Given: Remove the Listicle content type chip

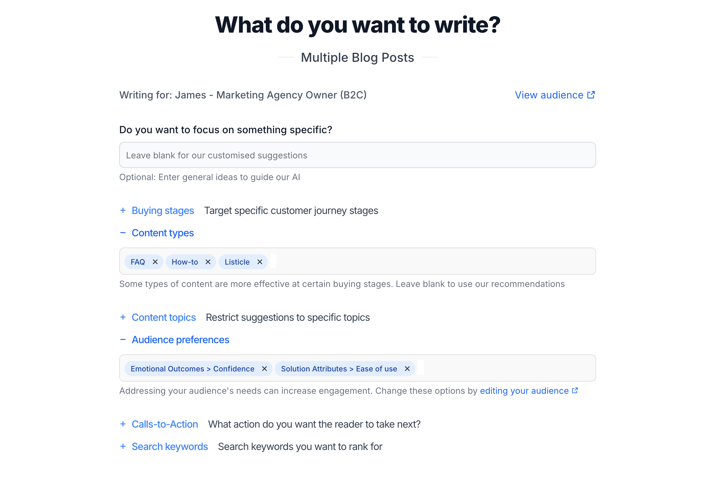Looking at the screenshot, I should click(x=260, y=262).
